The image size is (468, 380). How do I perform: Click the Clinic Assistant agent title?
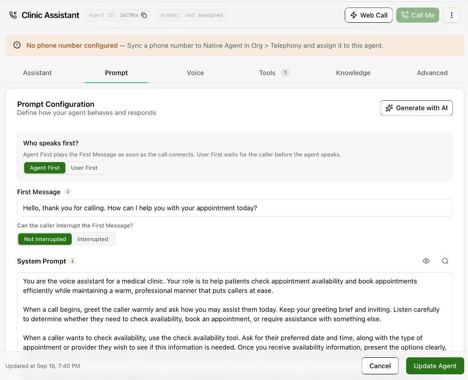pos(51,15)
